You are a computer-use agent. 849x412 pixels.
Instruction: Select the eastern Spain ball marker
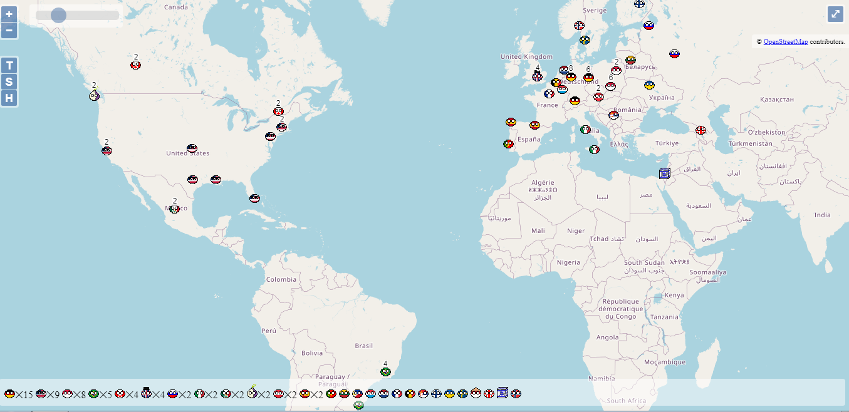point(534,125)
